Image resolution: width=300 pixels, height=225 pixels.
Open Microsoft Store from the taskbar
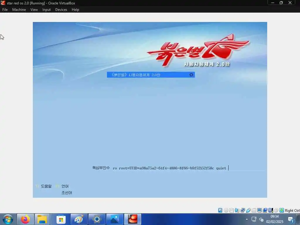[61, 219]
